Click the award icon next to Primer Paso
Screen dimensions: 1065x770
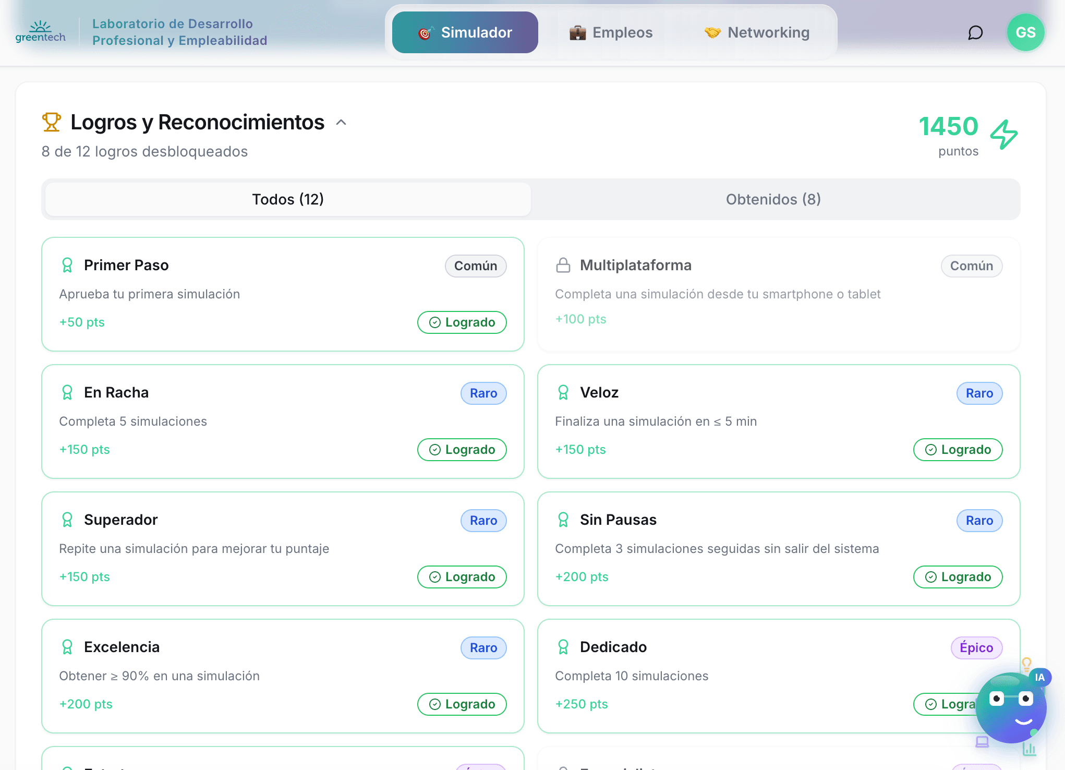click(x=67, y=265)
